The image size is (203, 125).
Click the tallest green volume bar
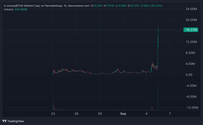pyautogui.click(x=158, y=97)
